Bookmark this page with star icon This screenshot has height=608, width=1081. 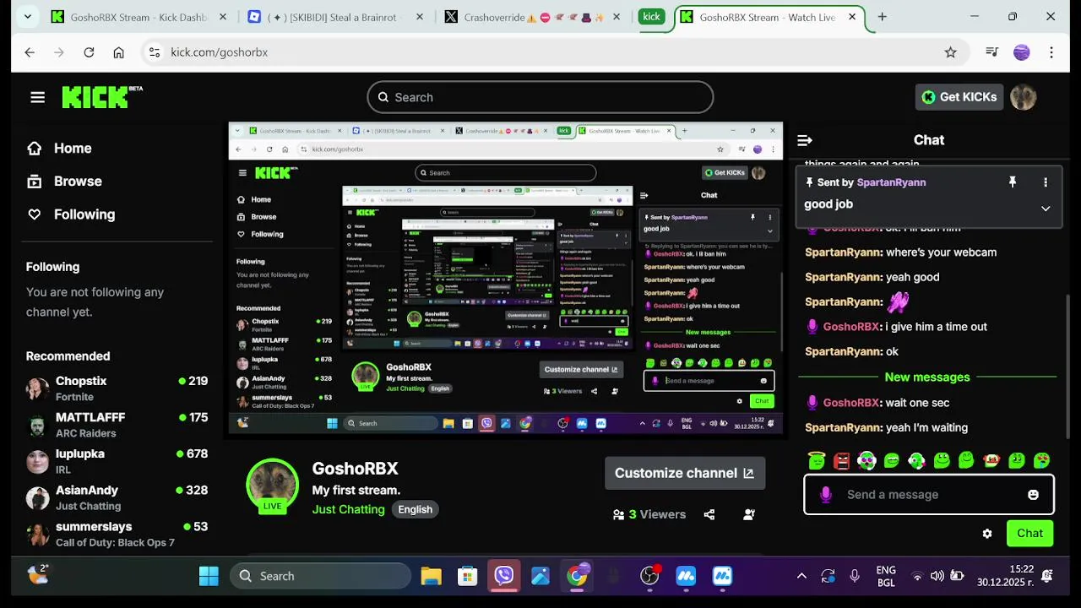[x=951, y=52]
